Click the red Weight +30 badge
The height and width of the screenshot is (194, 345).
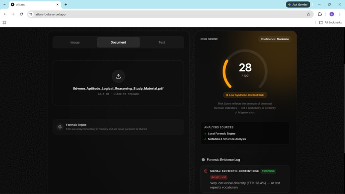(219, 177)
